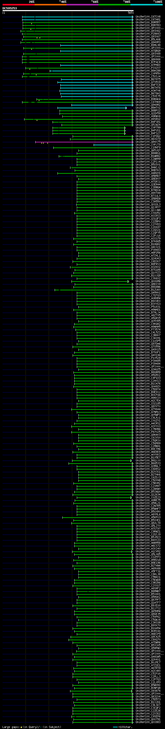Select the label UniRef100_C2U187
165x729 pixels.
pyautogui.click(x=148, y=227)
